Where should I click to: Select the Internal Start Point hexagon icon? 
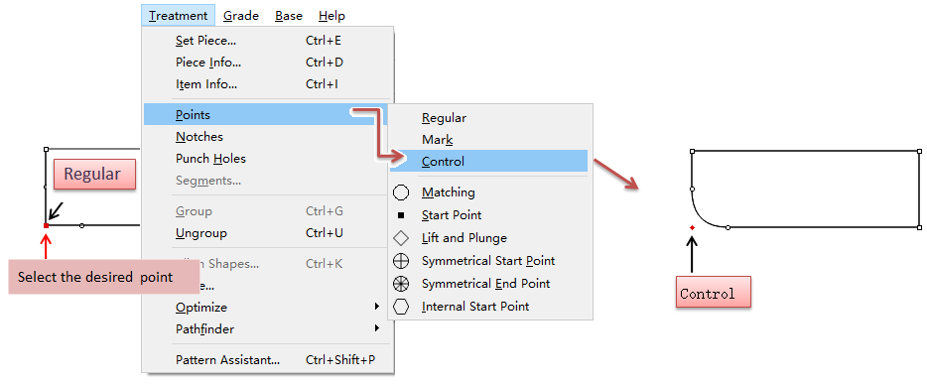pos(401,307)
